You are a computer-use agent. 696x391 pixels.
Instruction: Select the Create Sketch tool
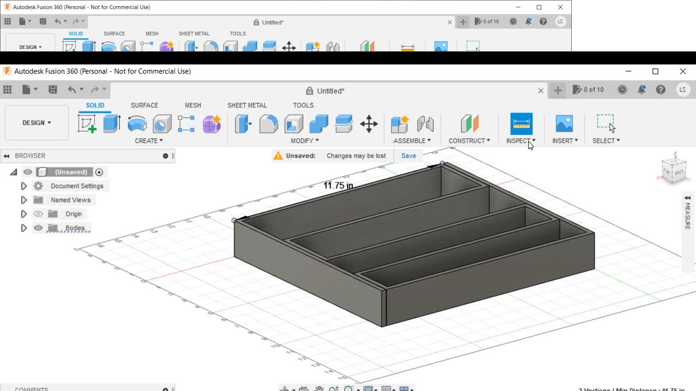(87, 123)
